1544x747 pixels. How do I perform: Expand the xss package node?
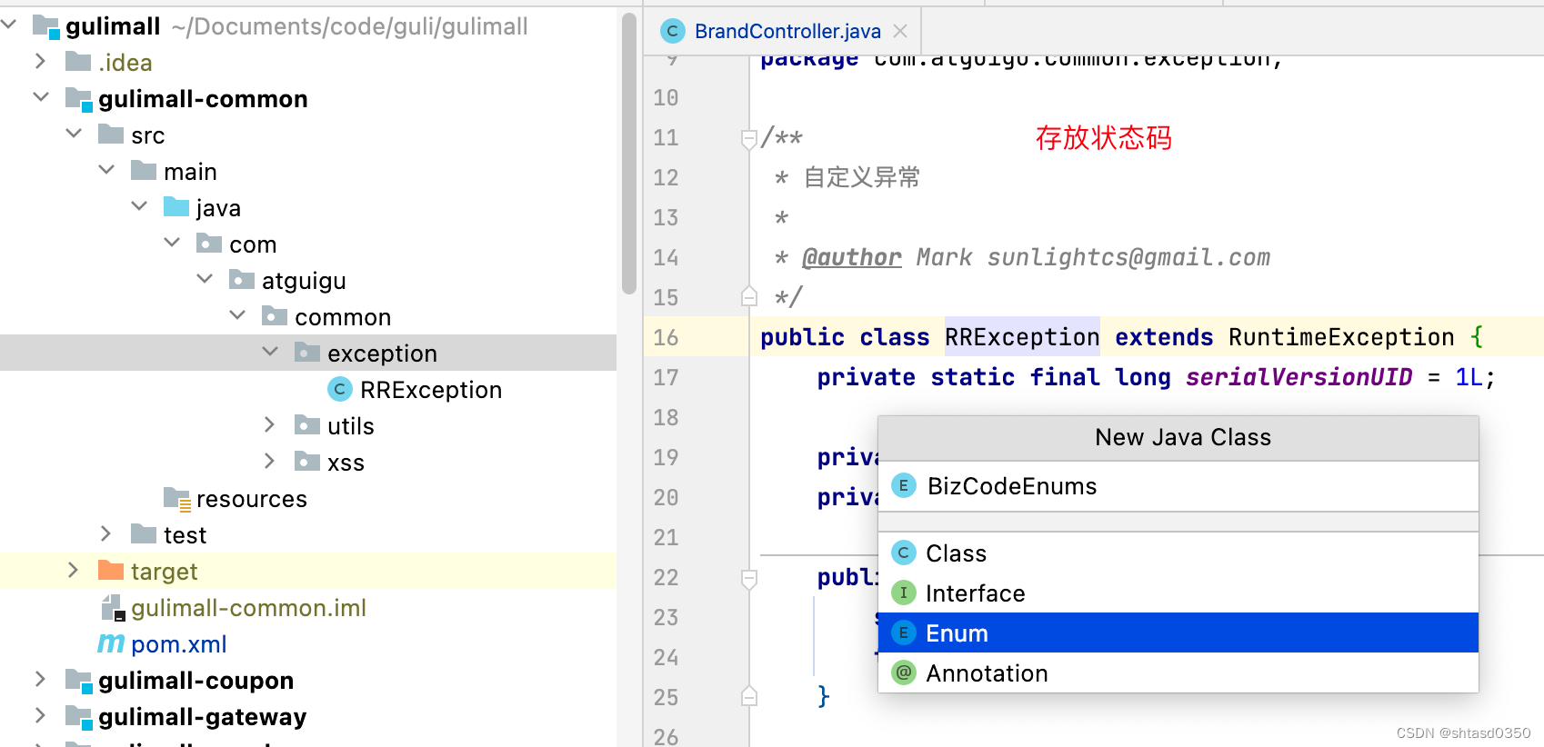[269, 461]
